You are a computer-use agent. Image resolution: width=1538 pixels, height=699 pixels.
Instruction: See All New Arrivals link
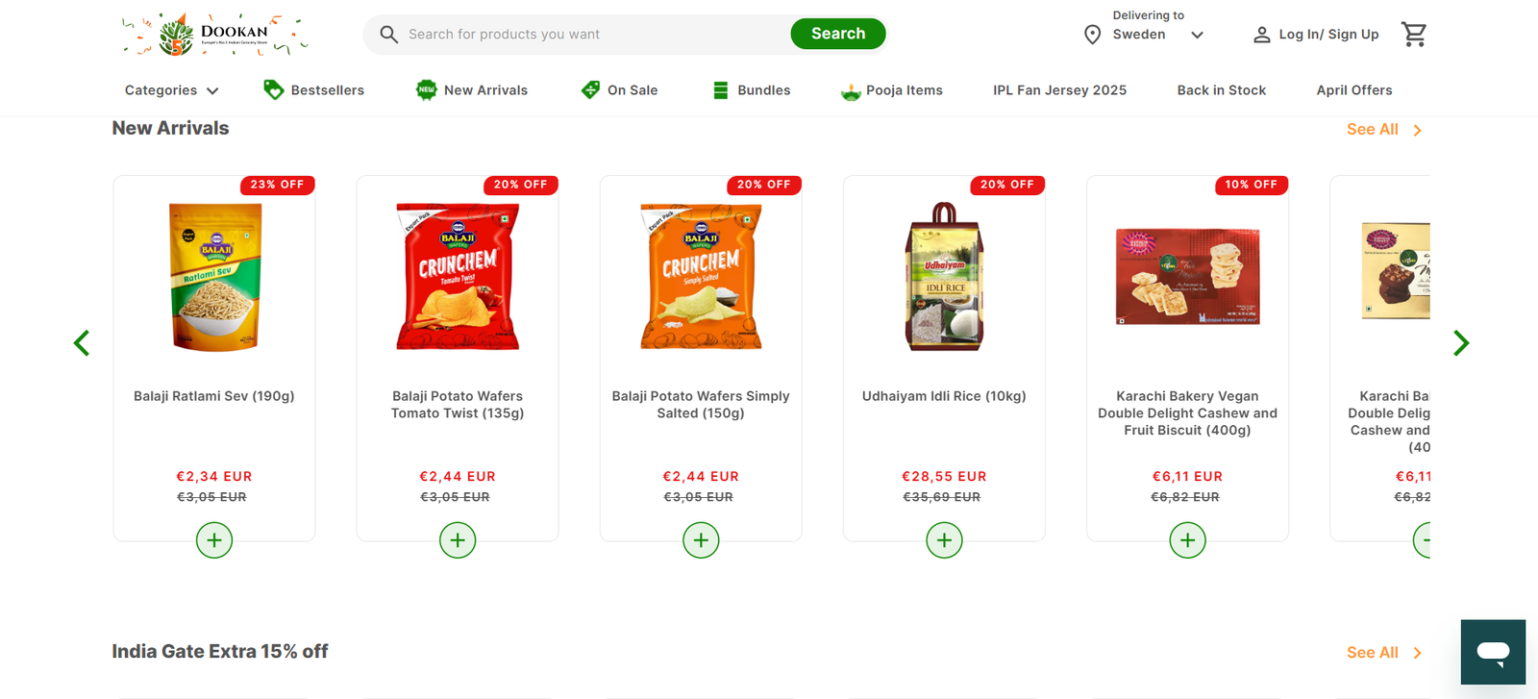(x=1384, y=130)
